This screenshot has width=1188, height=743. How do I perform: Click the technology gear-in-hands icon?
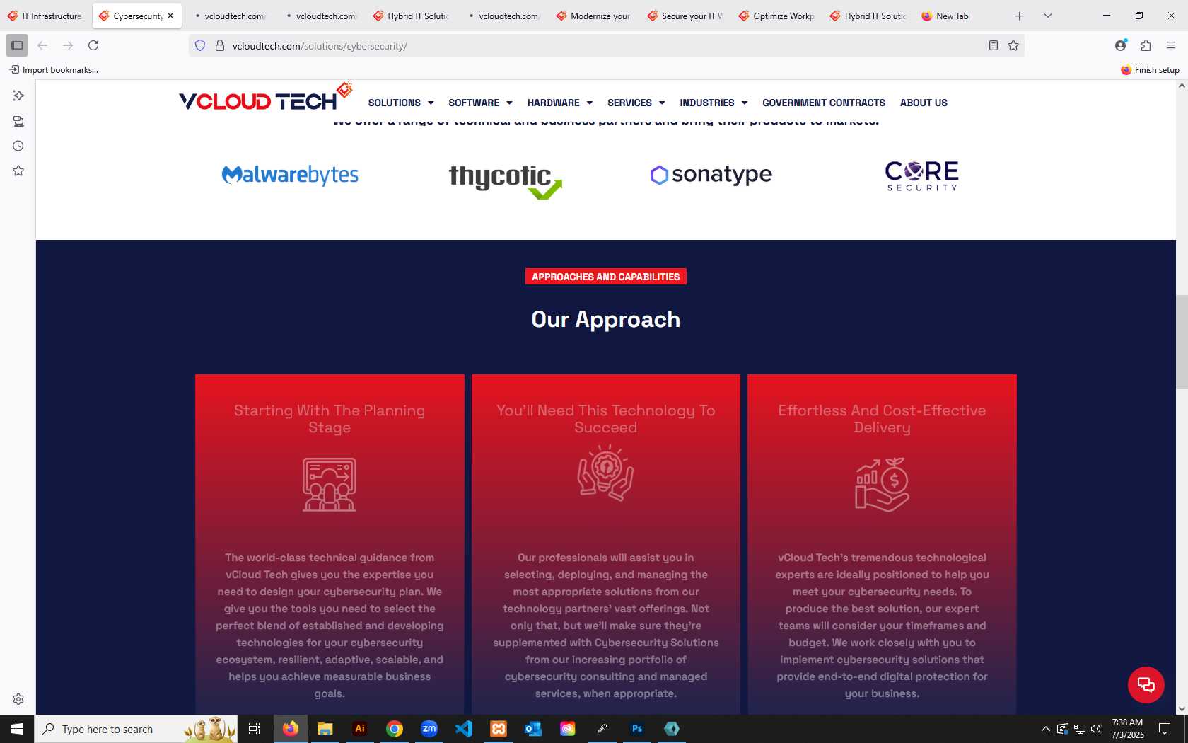pyautogui.click(x=605, y=473)
